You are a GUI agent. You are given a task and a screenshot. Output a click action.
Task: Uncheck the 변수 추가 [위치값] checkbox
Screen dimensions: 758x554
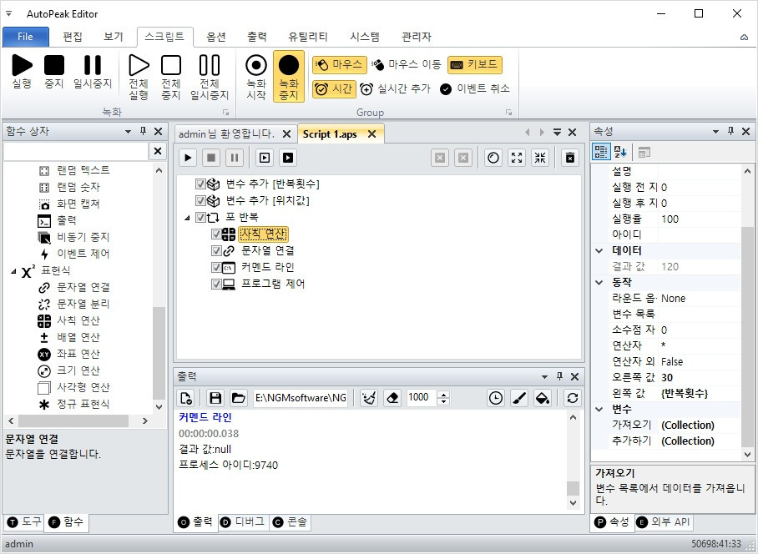200,200
